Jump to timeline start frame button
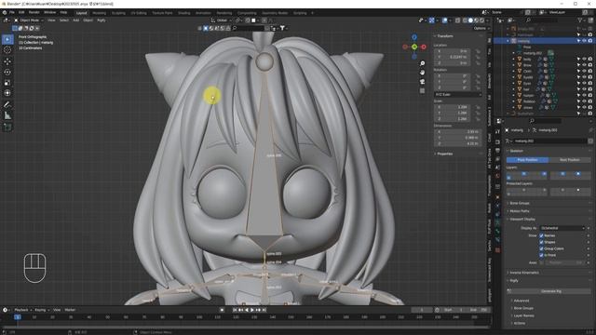 [235, 310]
